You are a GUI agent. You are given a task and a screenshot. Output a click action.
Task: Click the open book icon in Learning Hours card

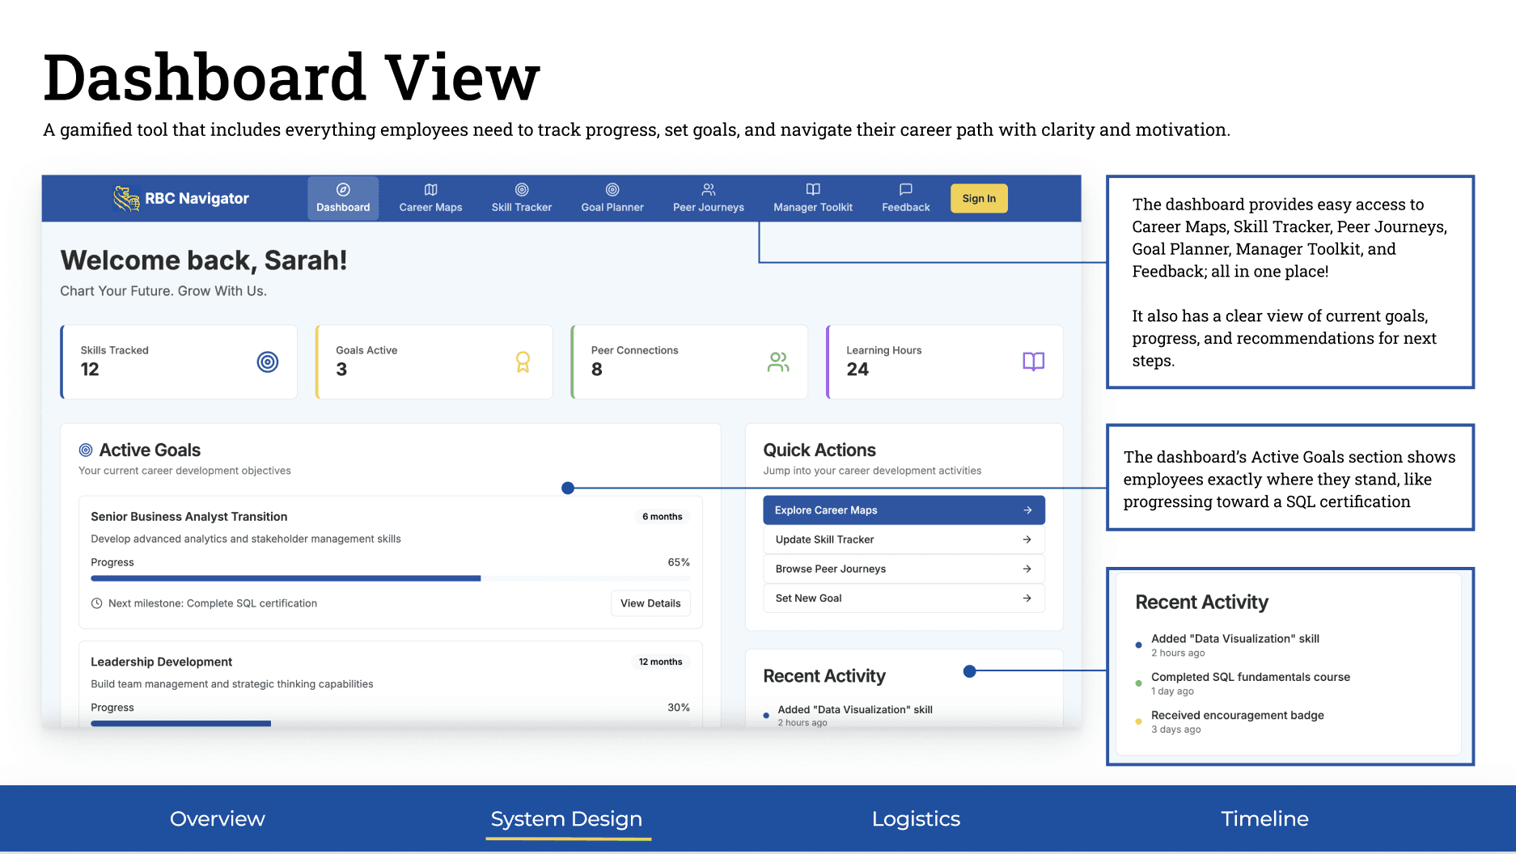click(1034, 361)
